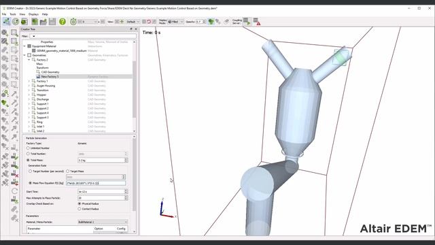Open the File menu
435x245 pixels.
tap(4, 14)
